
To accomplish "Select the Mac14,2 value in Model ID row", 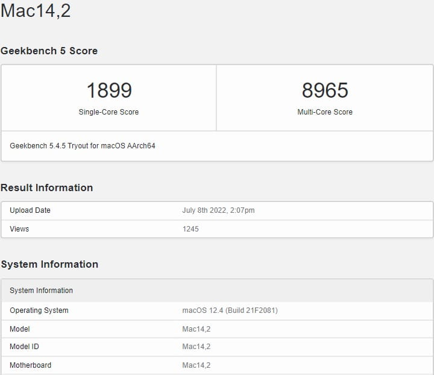I will (197, 347).
